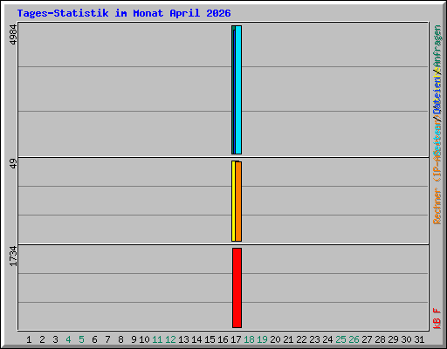Click day label 6 on the x-axis

tap(94, 339)
